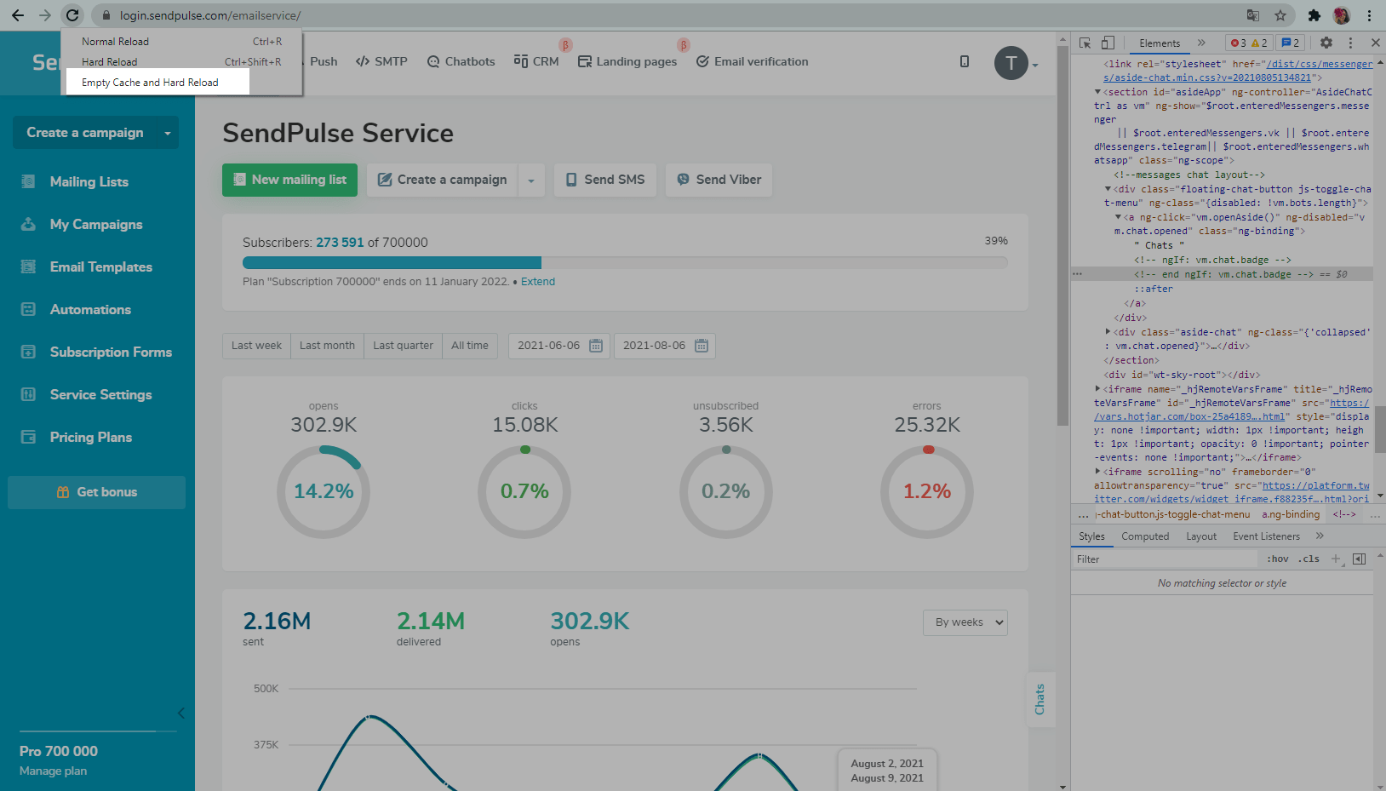This screenshot has width=1386, height=791.
Task: Open the browser extensions puzzle icon
Action: (1314, 15)
